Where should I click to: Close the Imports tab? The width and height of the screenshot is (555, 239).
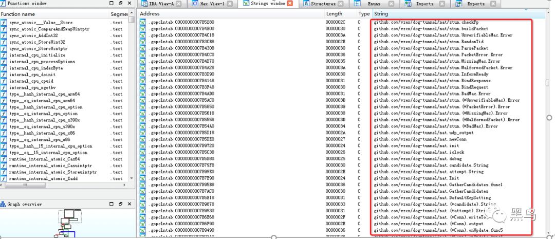point(442,4)
